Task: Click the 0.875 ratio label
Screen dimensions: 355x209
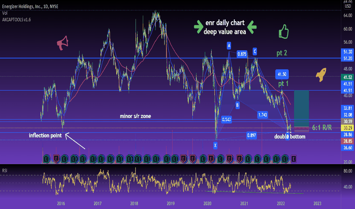Action: click(x=242, y=54)
